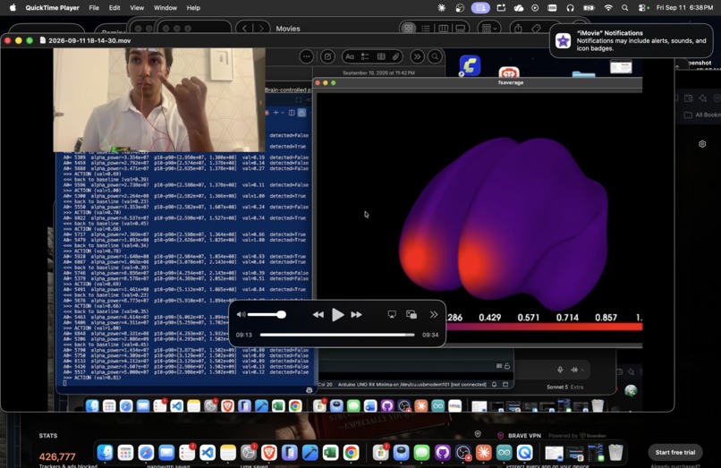
Task: Open GitHub Desktop from the Dock
Action: tap(442, 453)
